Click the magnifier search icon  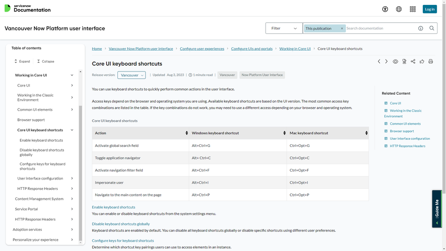[432, 28]
